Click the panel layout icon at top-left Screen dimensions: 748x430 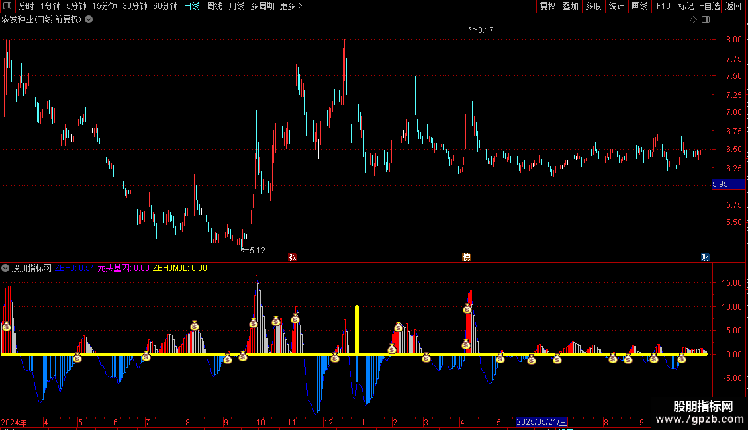click(7, 6)
